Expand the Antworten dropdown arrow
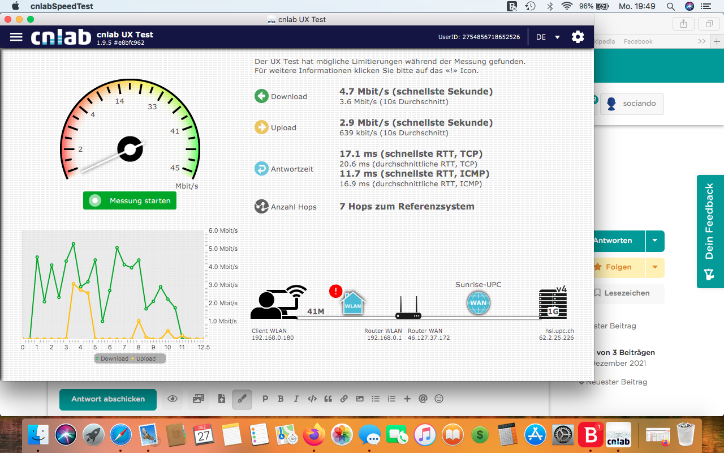The height and width of the screenshot is (453, 724). [655, 241]
